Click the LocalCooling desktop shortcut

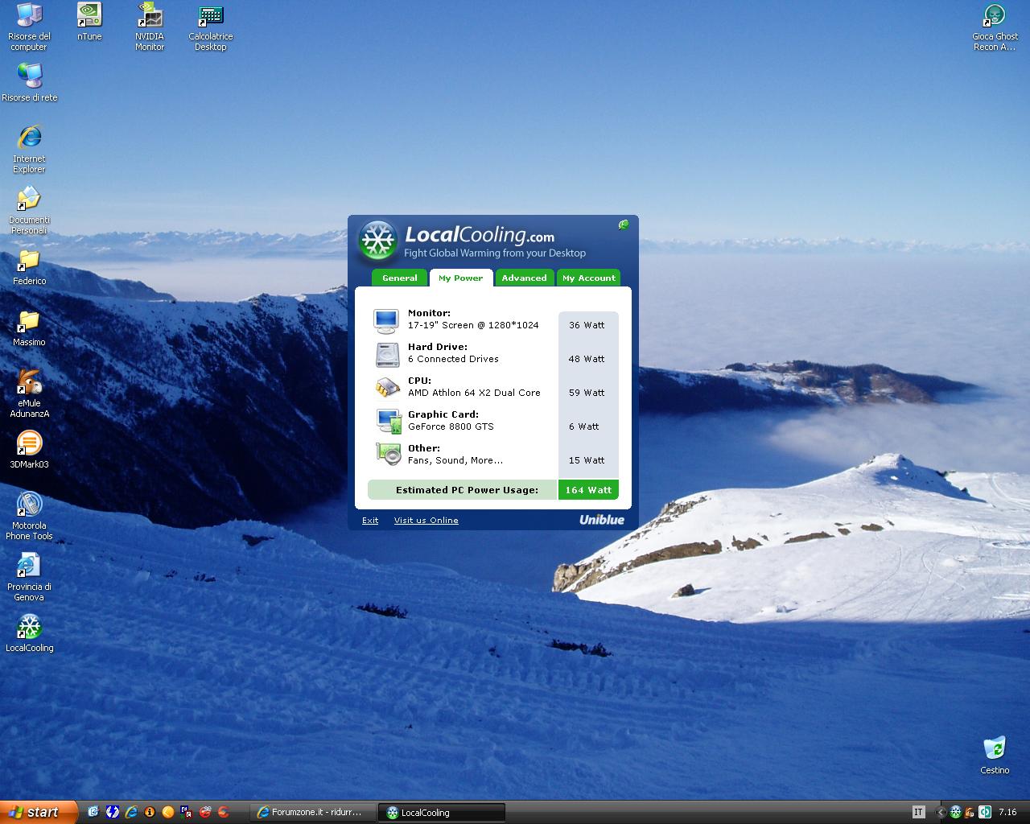coord(29,633)
